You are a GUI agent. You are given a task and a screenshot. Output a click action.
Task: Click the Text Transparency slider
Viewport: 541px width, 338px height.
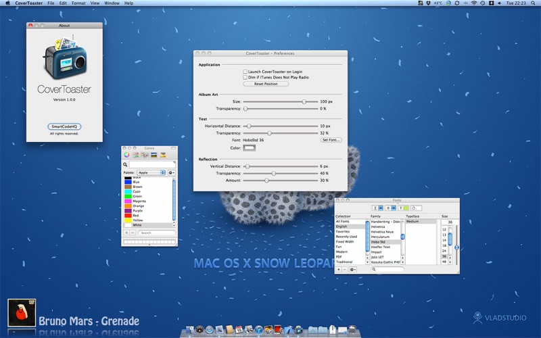(x=281, y=133)
